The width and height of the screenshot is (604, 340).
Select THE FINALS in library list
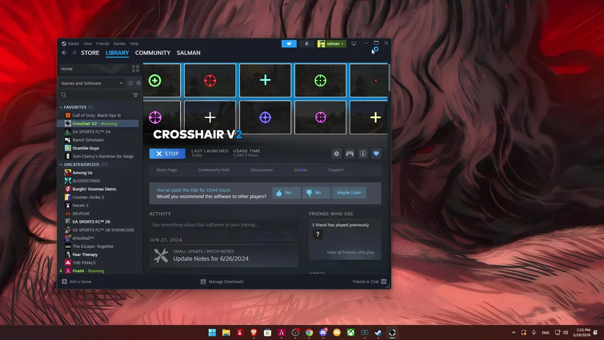pos(98,263)
